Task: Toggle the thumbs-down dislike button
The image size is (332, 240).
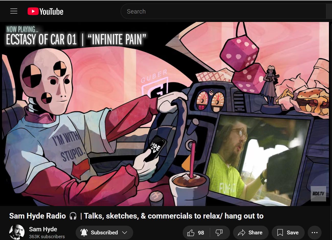Action: click(219, 233)
